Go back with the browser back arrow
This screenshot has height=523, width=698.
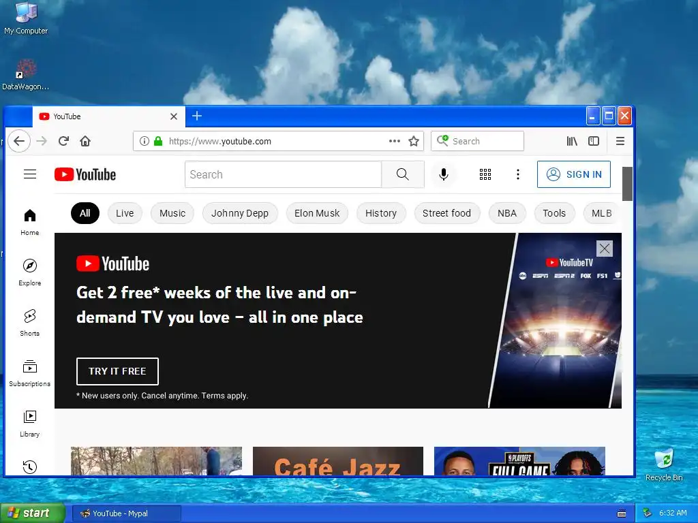tap(18, 141)
